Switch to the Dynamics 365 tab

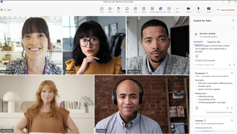[x=214, y=42]
